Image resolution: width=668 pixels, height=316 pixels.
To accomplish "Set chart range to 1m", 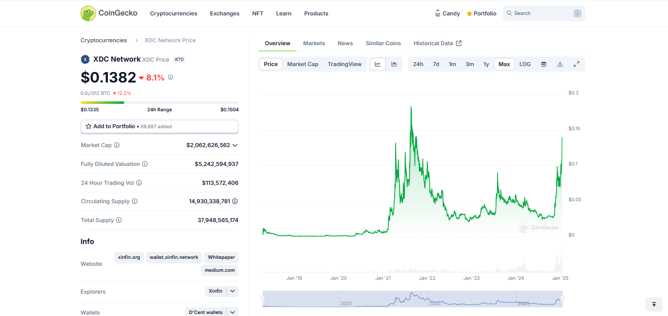I will tap(452, 64).
